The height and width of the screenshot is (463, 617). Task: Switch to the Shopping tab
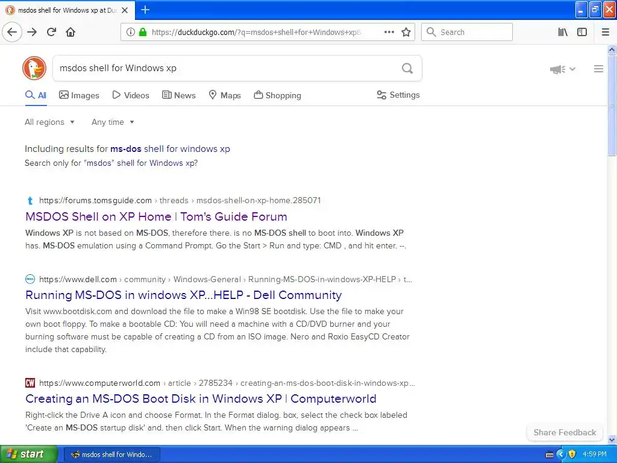[x=277, y=95]
